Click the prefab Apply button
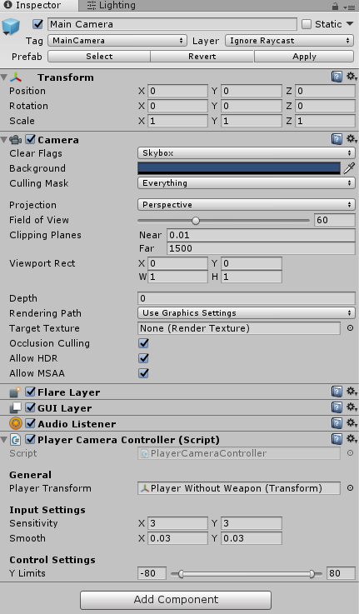The width and height of the screenshot is (359, 614). tap(304, 57)
